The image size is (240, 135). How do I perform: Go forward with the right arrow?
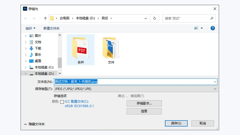[34, 18]
